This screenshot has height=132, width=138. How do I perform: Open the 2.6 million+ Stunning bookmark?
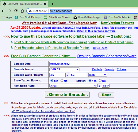57,17
